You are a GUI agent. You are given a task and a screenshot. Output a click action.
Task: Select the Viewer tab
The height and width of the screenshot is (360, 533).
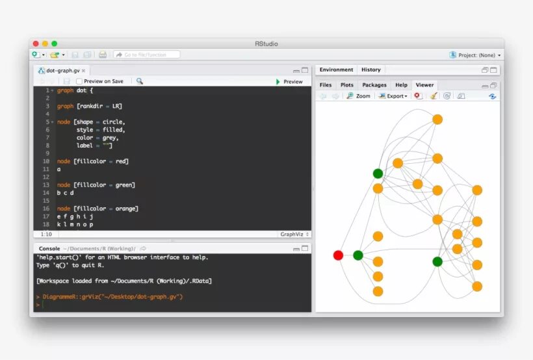click(424, 85)
